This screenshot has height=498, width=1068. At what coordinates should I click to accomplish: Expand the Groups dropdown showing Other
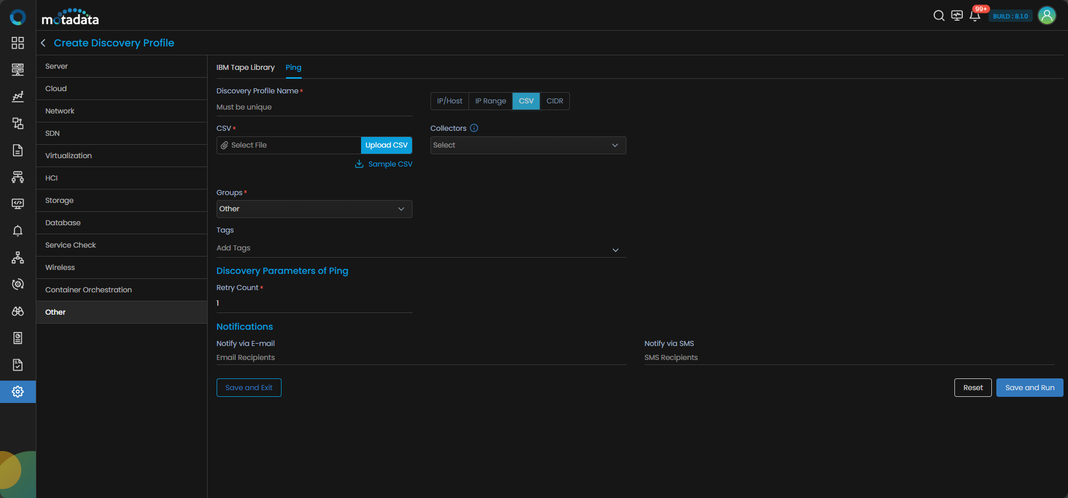click(x=314, y=209)
